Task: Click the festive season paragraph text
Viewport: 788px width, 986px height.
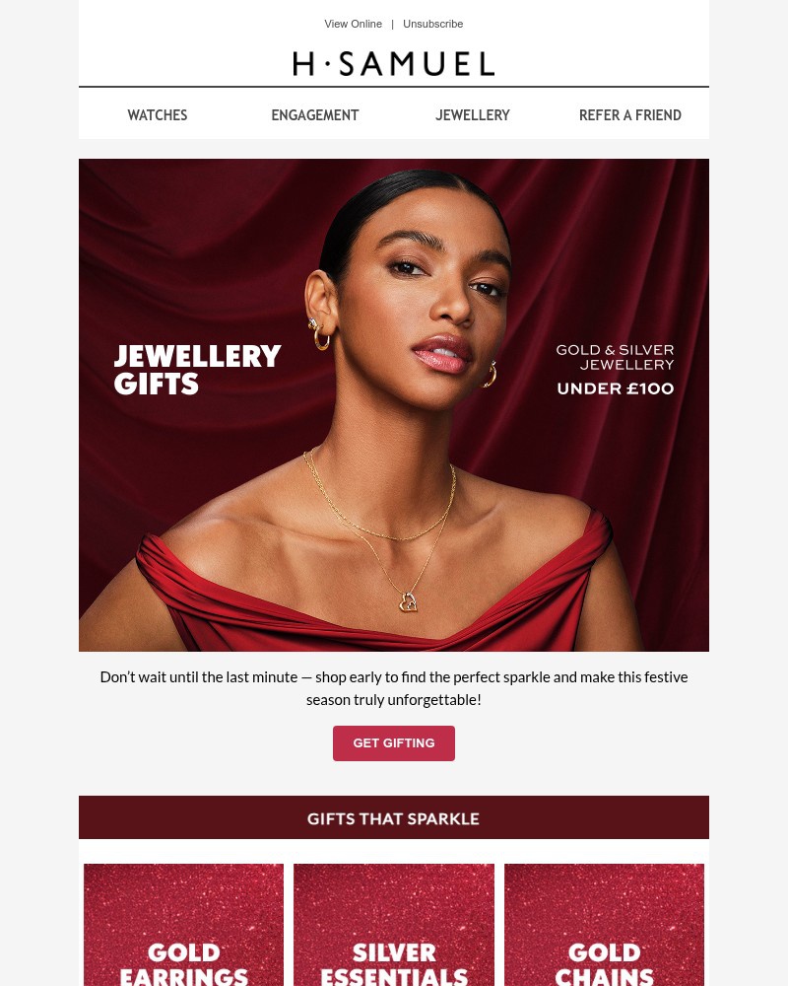Action: point(394,688)
